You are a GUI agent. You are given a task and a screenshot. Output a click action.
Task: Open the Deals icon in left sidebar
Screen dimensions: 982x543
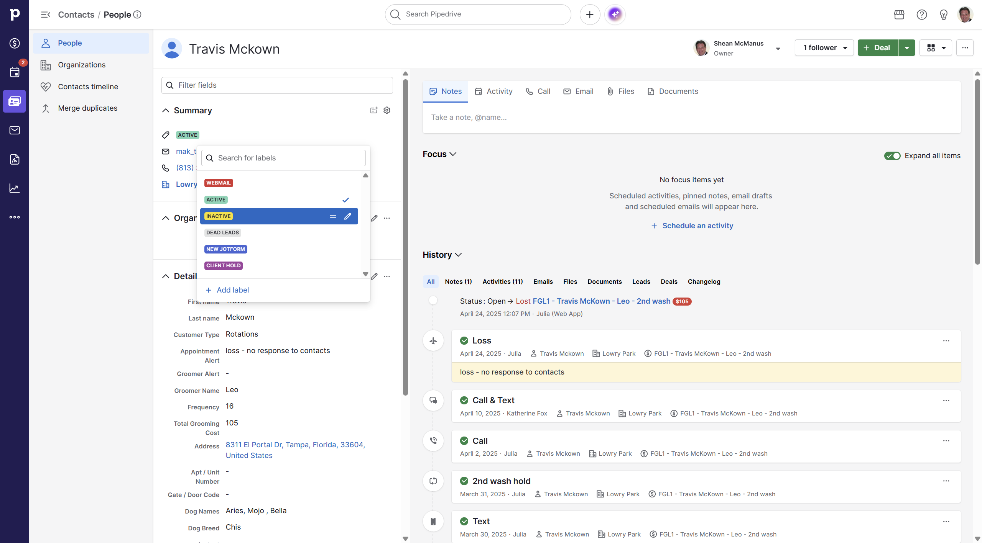[x=15, y=43]
